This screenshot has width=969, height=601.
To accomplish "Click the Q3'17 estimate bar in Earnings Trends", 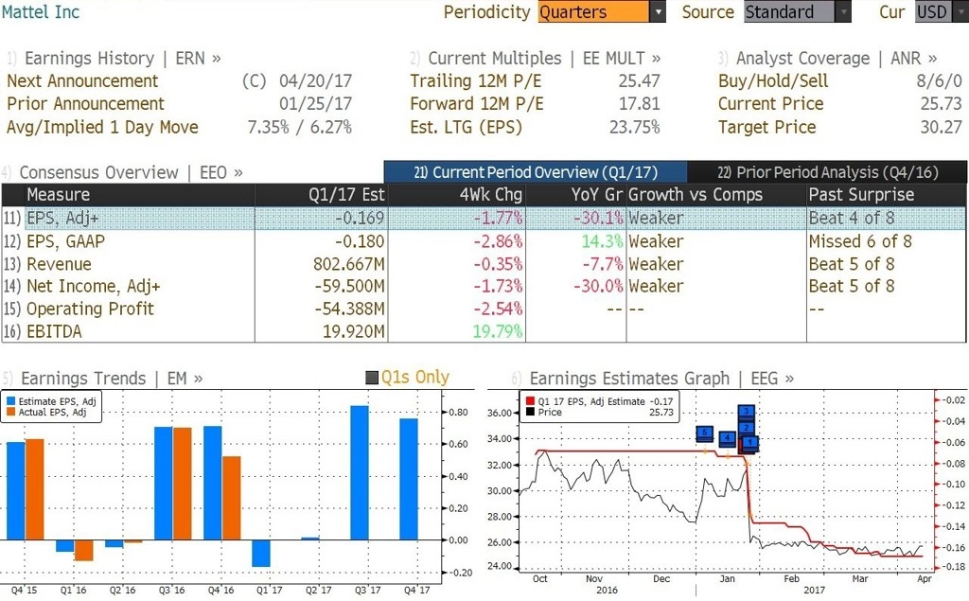I will pyautogui.click(x=360, y=473).
